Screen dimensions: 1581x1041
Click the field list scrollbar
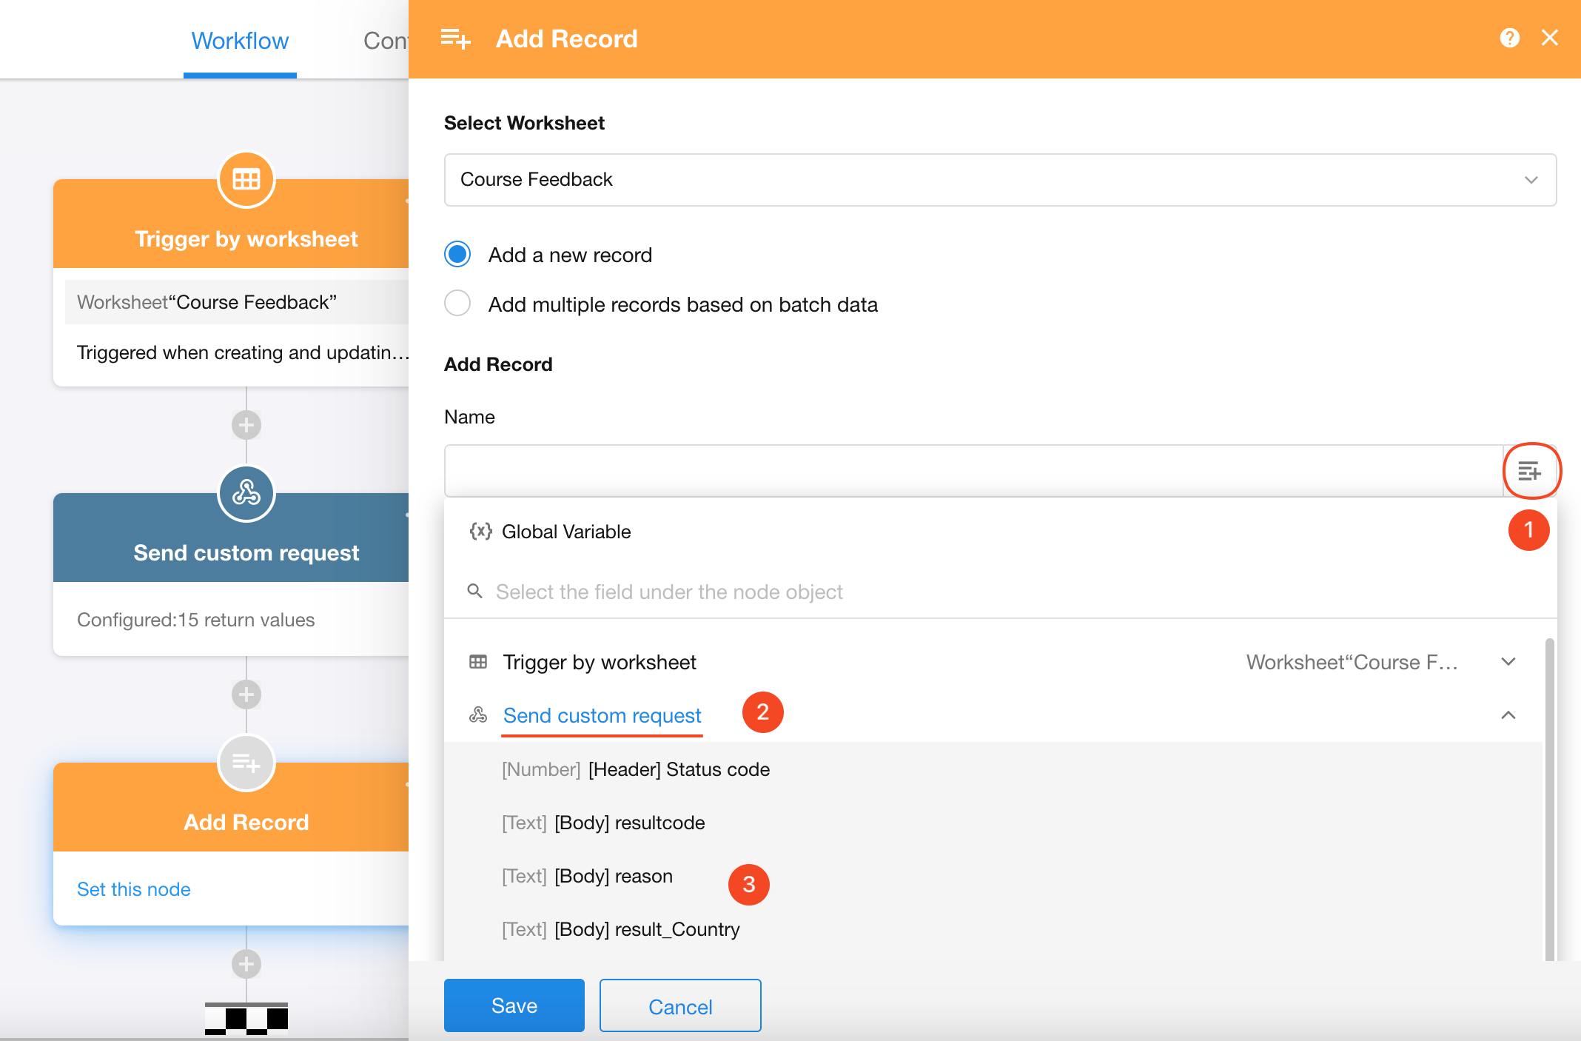[1549, 800]
